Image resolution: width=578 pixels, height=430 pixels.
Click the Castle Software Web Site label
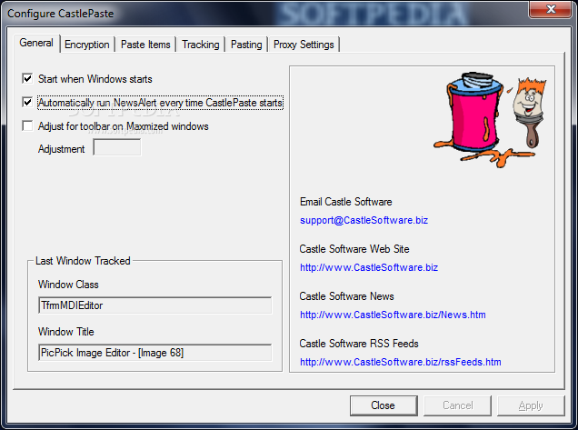pos(354,249)
